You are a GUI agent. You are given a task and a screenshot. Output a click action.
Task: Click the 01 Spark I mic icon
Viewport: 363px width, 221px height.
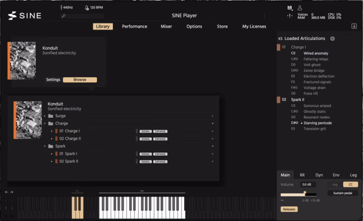[137, 154]
